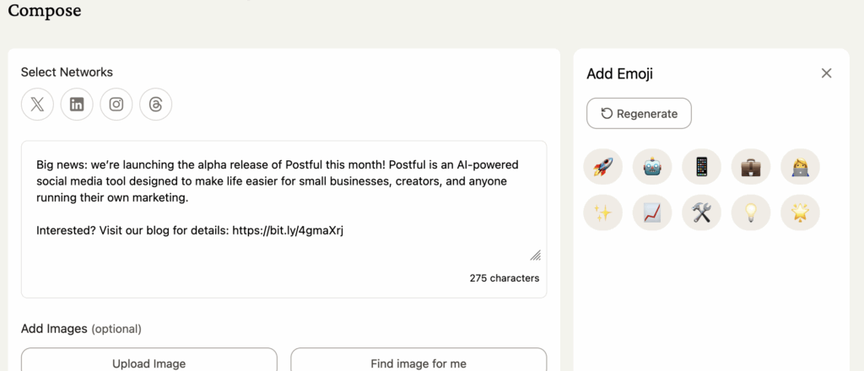Insert the hammer and wrench emoji
Viewport: 864px width, 371px height.
point(701,212)
